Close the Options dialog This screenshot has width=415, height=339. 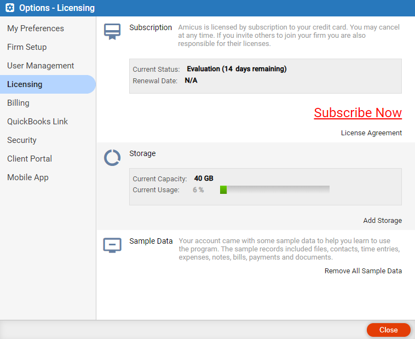[388, 330]
